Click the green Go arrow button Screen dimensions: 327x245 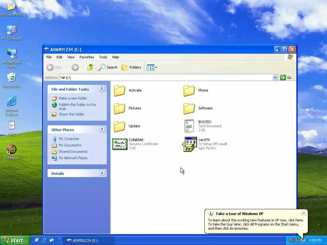(x=283, y=78)
